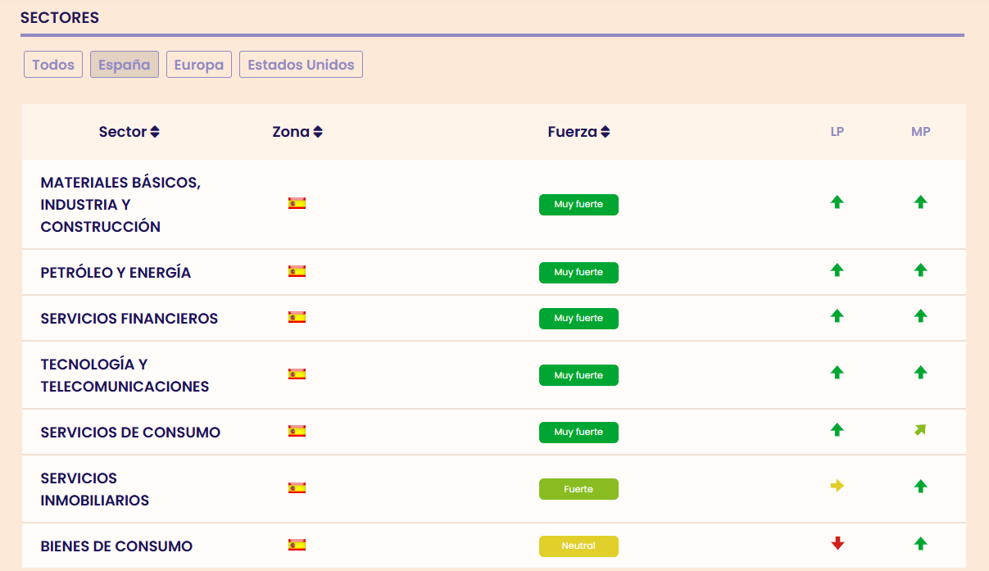The height and width of the screenshot is (571, 989).
Task: Click LP up arrow for Materiales Básicos row
Action: click(837, 202)
